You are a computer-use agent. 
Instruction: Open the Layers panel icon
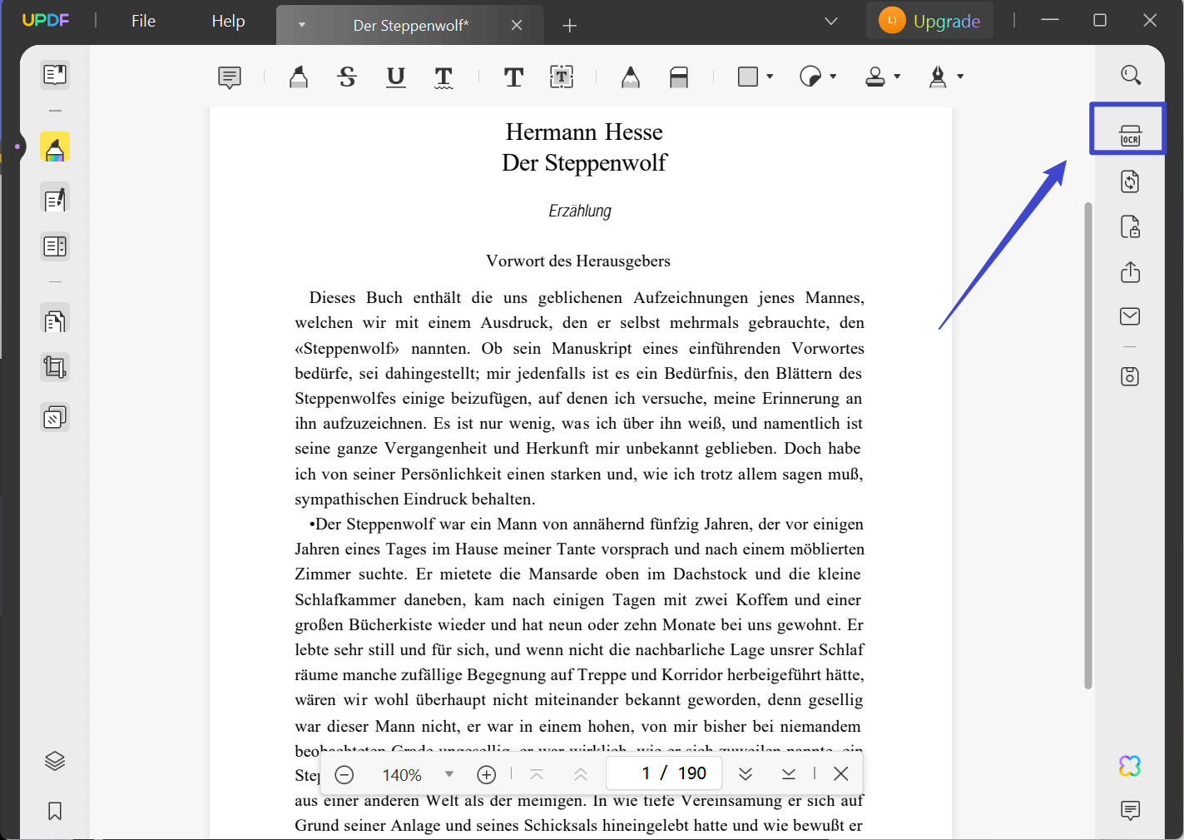click(x=55, y=761)
